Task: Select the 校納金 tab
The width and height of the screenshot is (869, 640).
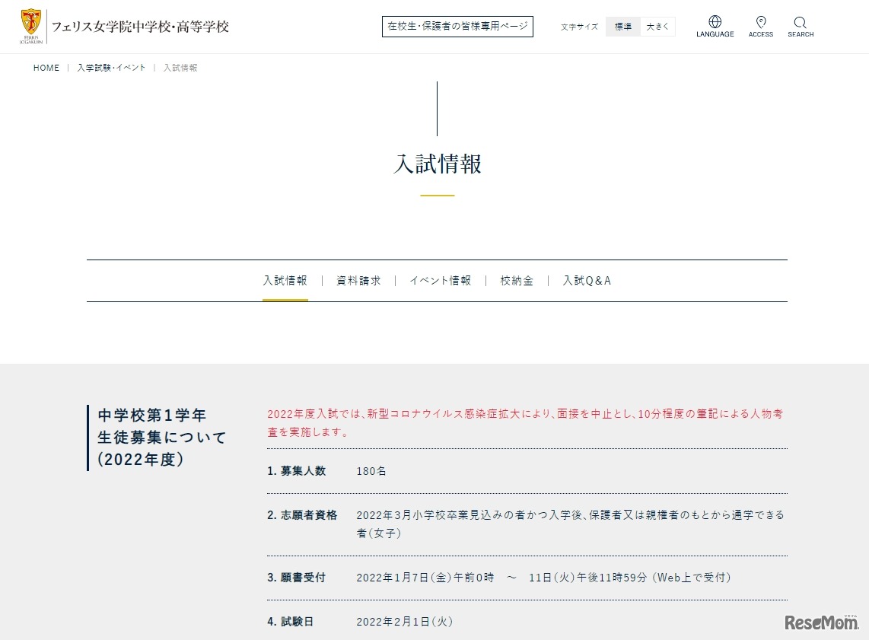Action: click(x=517, y=281)
